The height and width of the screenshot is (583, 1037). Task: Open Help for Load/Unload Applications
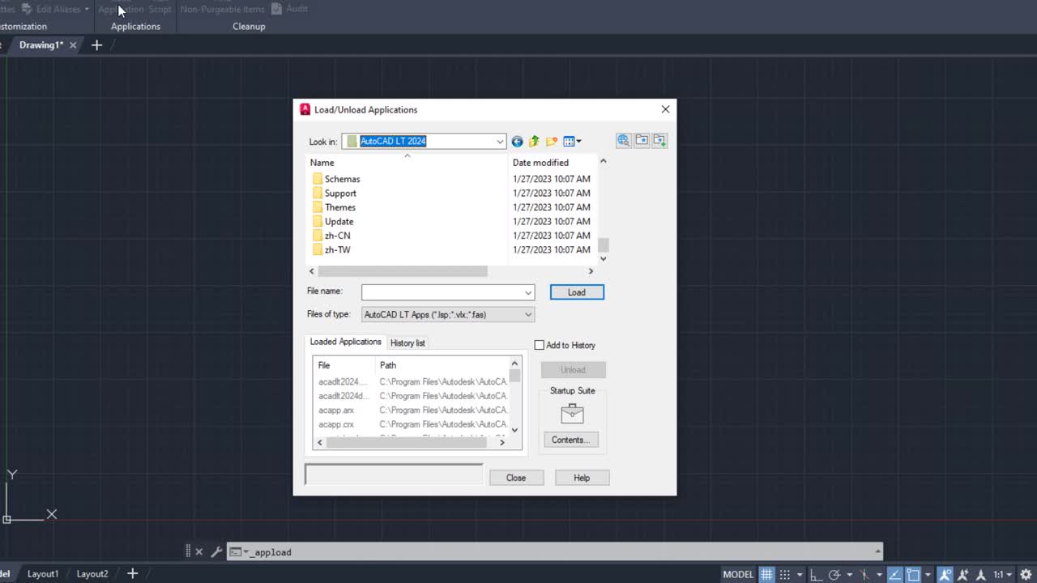[x=582, y=478]
